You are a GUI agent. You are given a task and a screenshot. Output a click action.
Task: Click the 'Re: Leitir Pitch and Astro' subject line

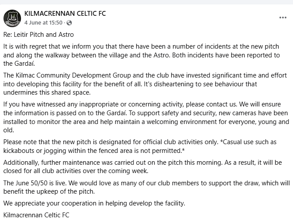tap(39, 34)
